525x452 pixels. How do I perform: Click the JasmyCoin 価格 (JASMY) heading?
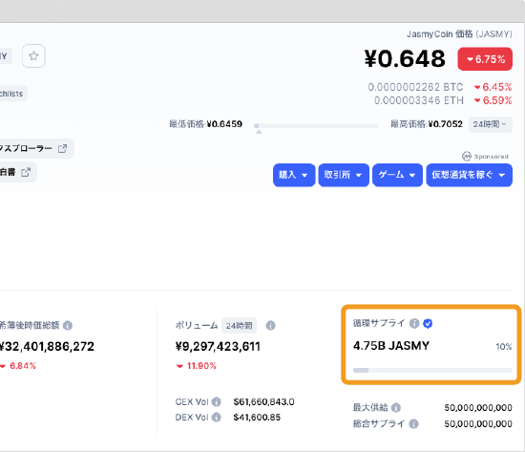[459, 34]
